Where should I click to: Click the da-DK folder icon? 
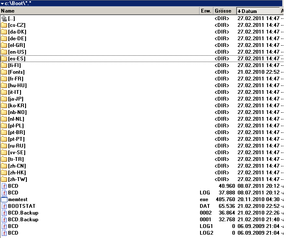pos(4,32)
